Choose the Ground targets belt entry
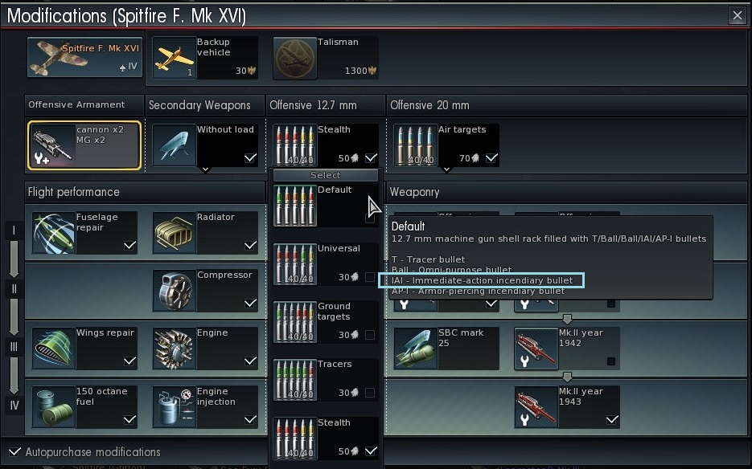Screen dimensions: 752x469 (326, 321)
